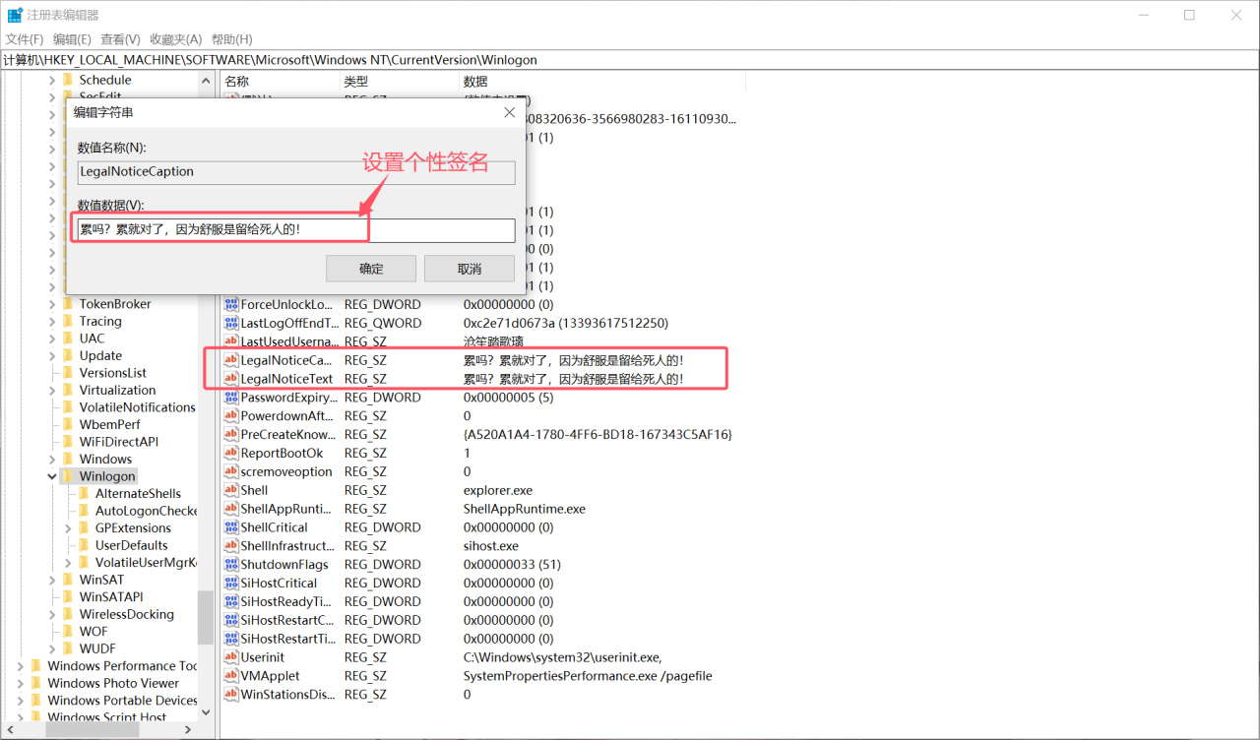The height and width of the screenshot is (740, 1260).
Task: Select the ShellInfrastructure value name
Action: (287, 546)
